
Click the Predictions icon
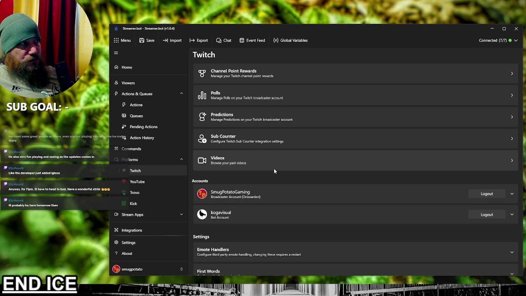coord(202,117)
